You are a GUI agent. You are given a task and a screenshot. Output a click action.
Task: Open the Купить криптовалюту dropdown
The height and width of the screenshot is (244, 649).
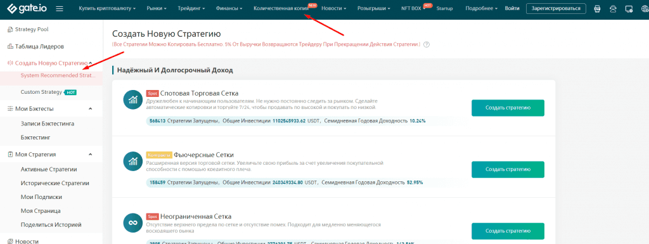point(108,8)
